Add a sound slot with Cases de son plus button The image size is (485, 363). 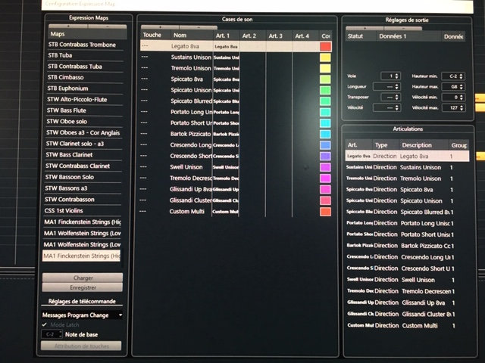pos(160,27)
